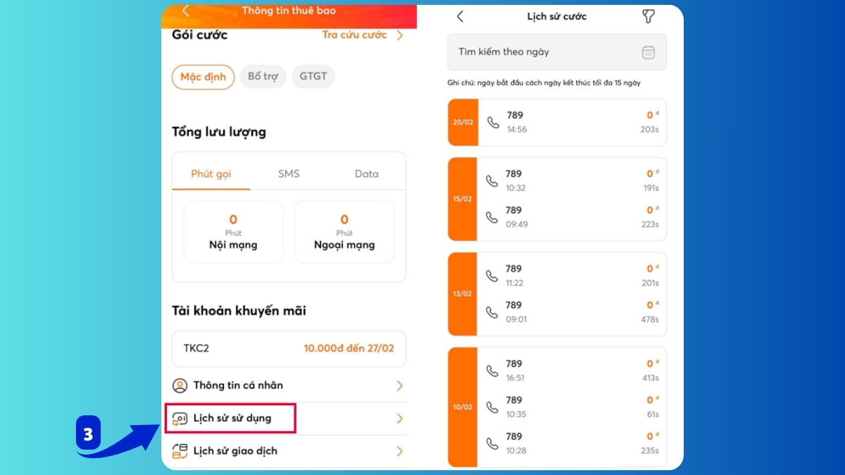Select the GTGT package filter
The width and height of the screenshot is (845, 475).
click(313, 77)
